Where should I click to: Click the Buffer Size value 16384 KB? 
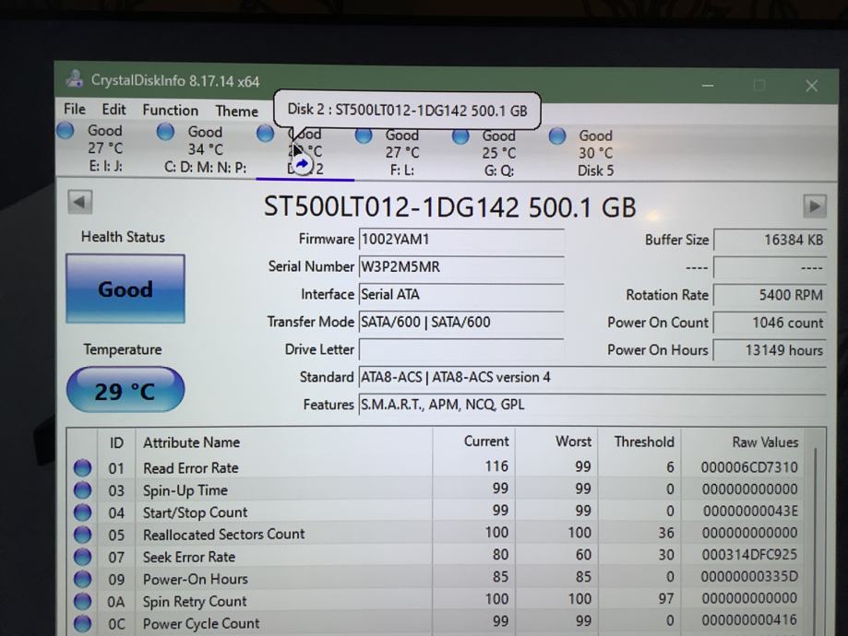(770, 240)
